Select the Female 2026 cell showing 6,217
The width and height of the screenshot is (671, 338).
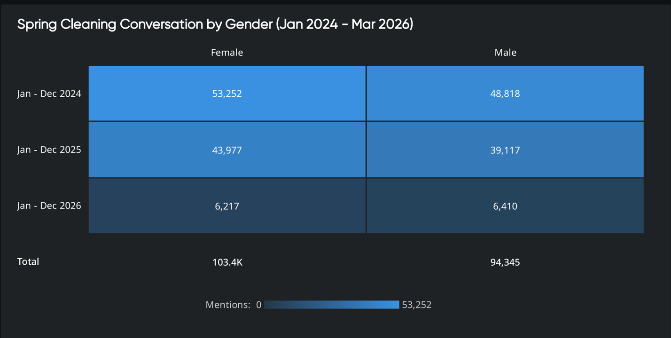(227, 206)
